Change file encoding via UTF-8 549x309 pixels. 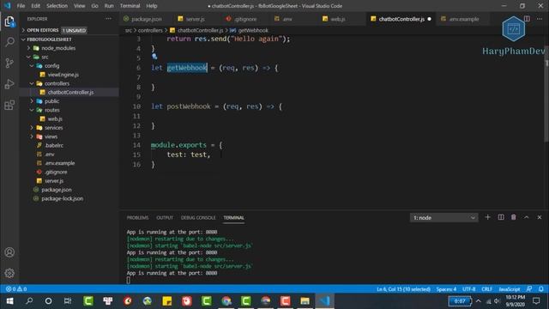point(469,289)
